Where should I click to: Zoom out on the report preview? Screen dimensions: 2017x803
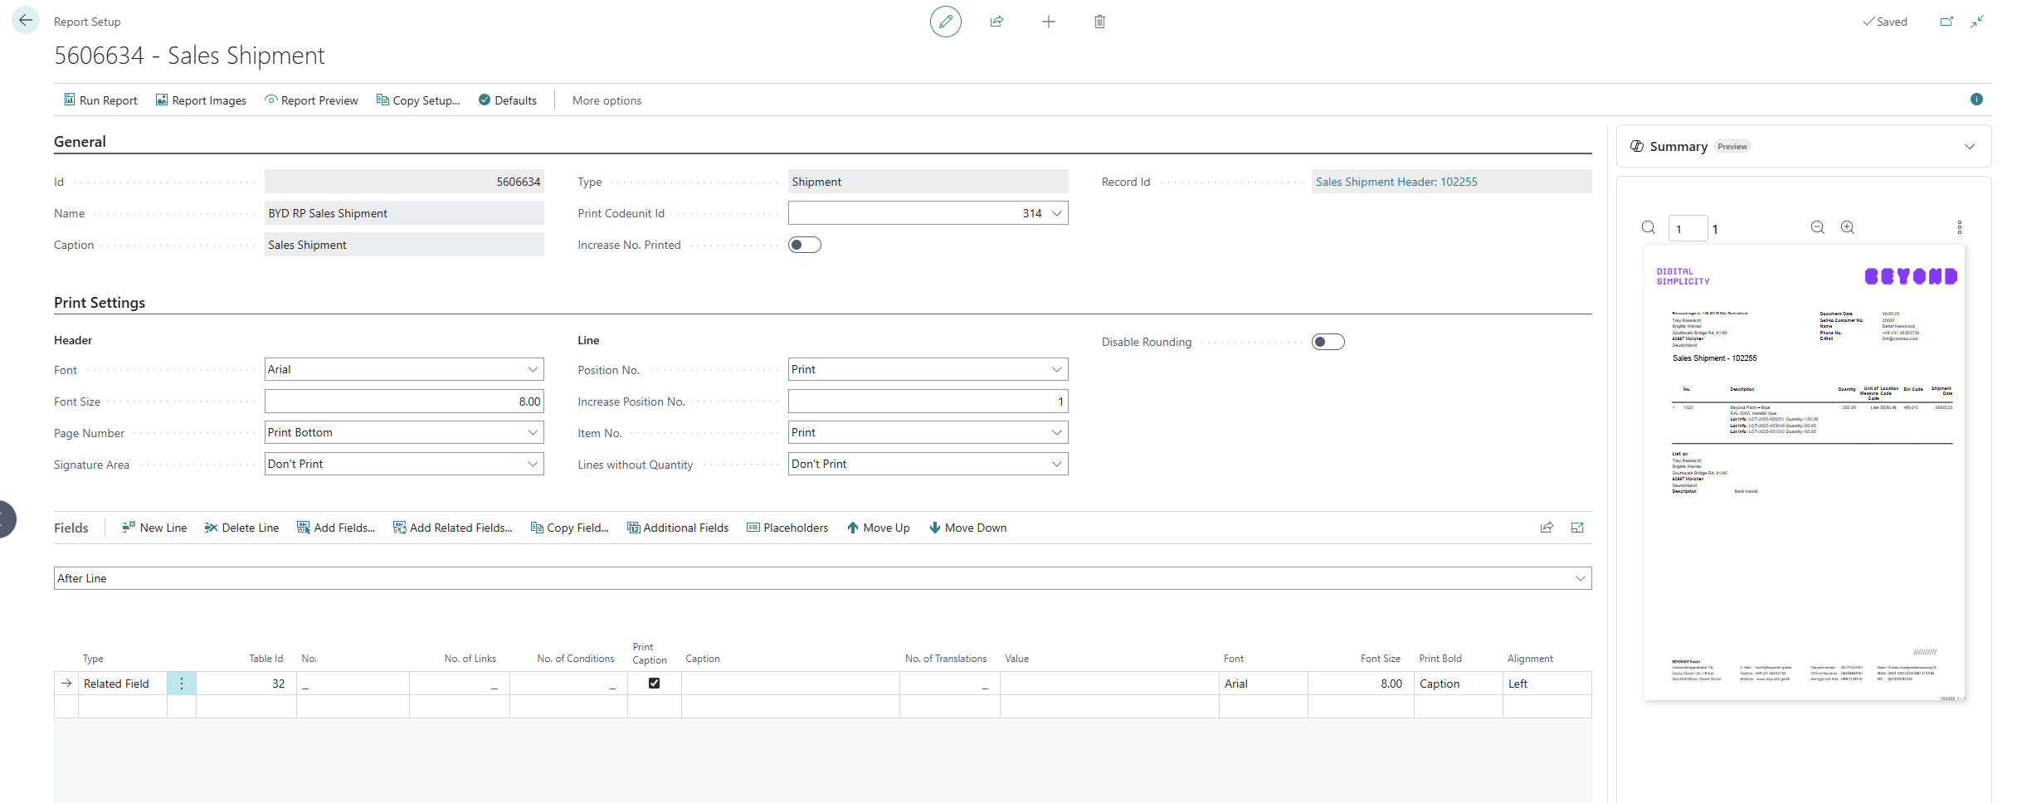1817,228
